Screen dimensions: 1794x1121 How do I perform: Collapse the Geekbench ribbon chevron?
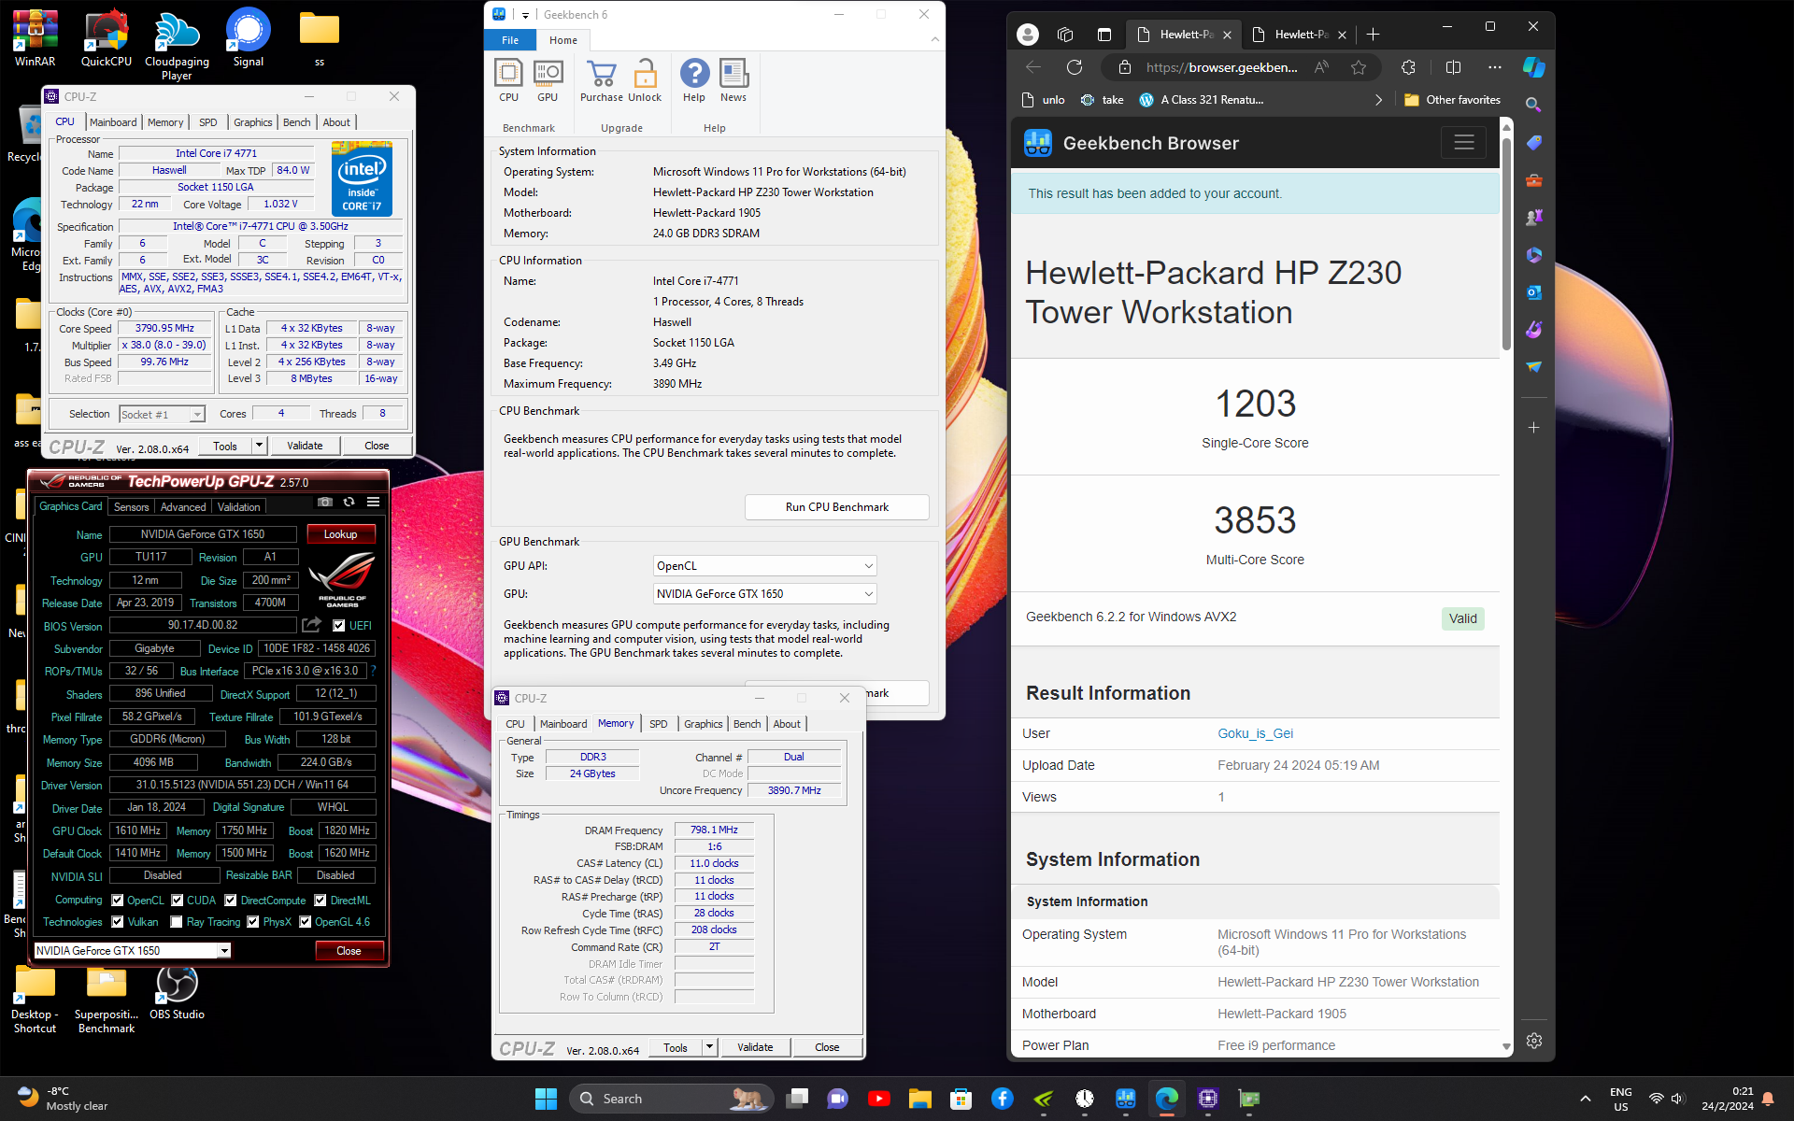[935, 39]
